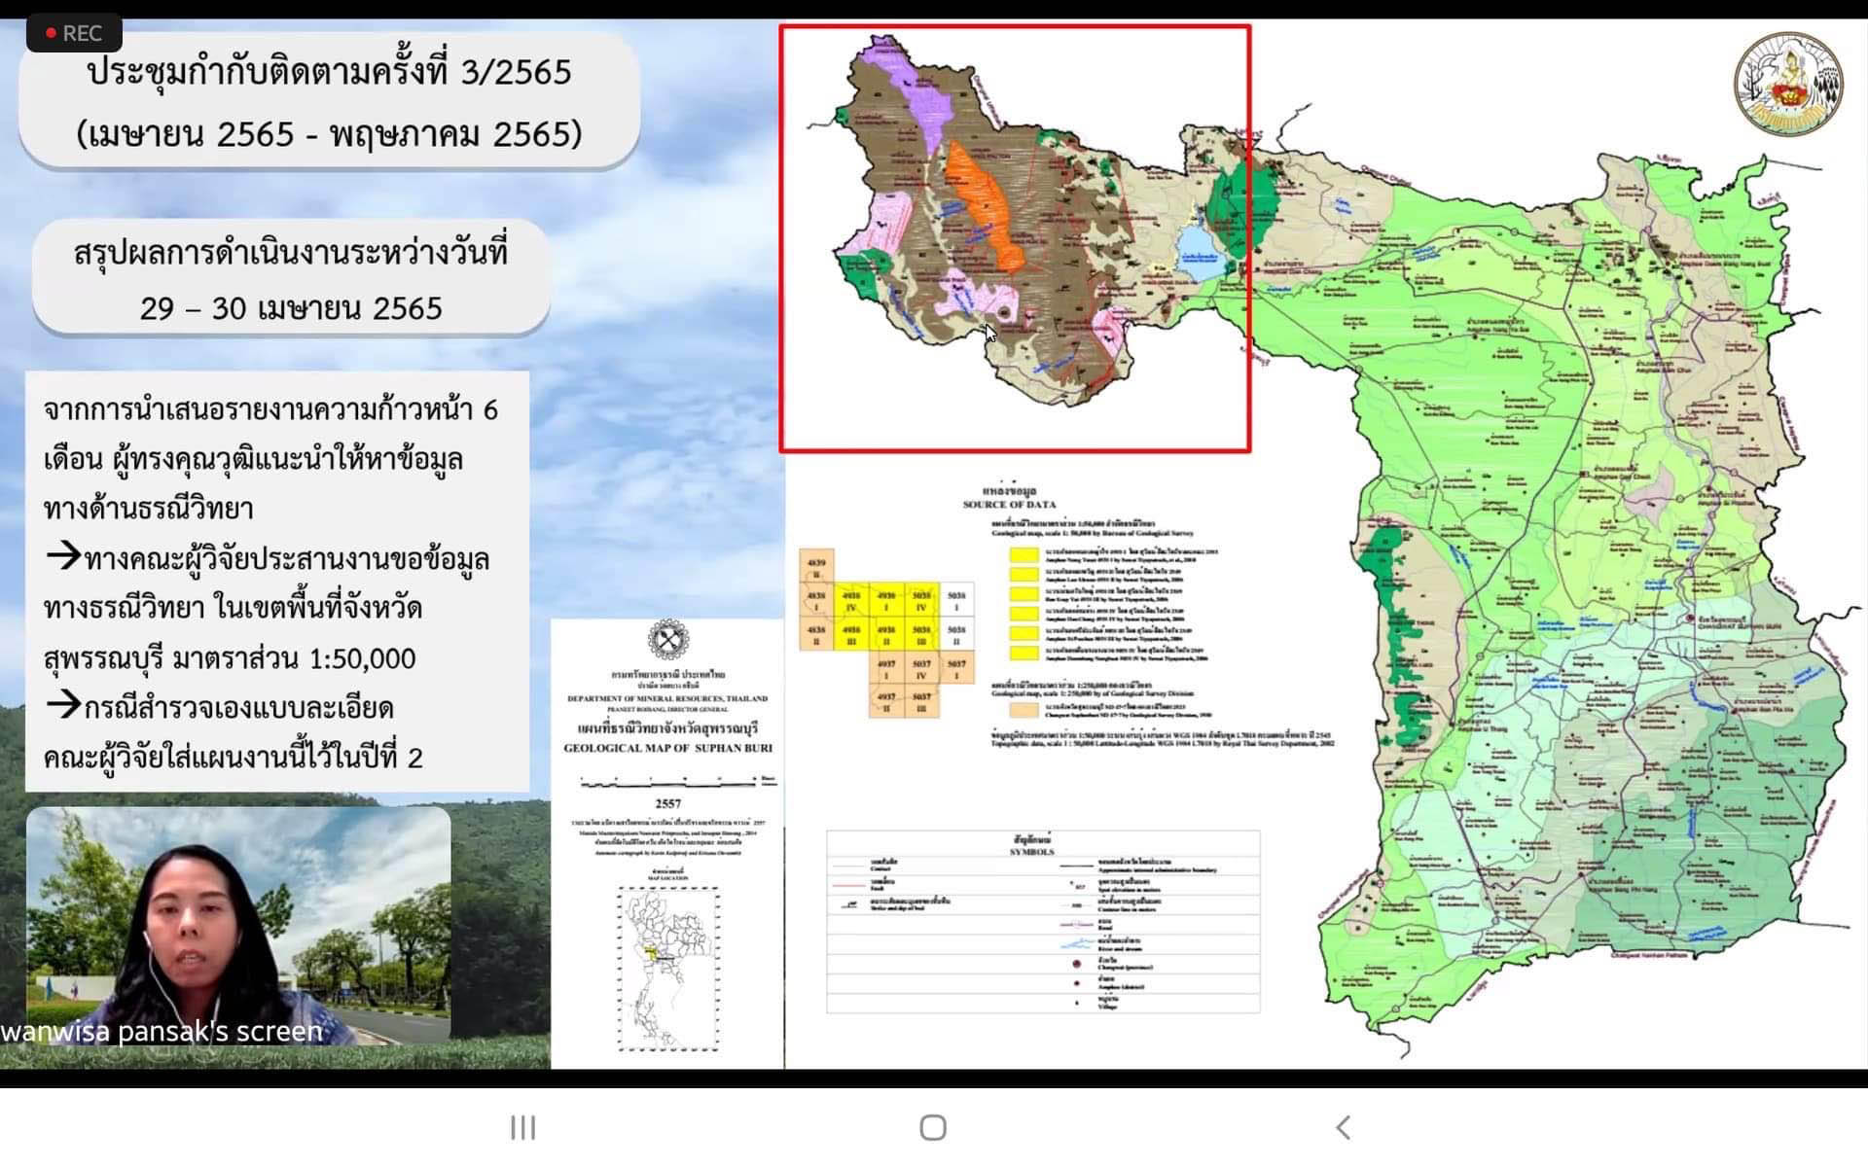Click the line "คณะผู้วิจัยใส่แผนงานนี้ไว้ในปีที่ 2"
The height and width of the screenshot is (1167, 1868).
pos(233,758)
